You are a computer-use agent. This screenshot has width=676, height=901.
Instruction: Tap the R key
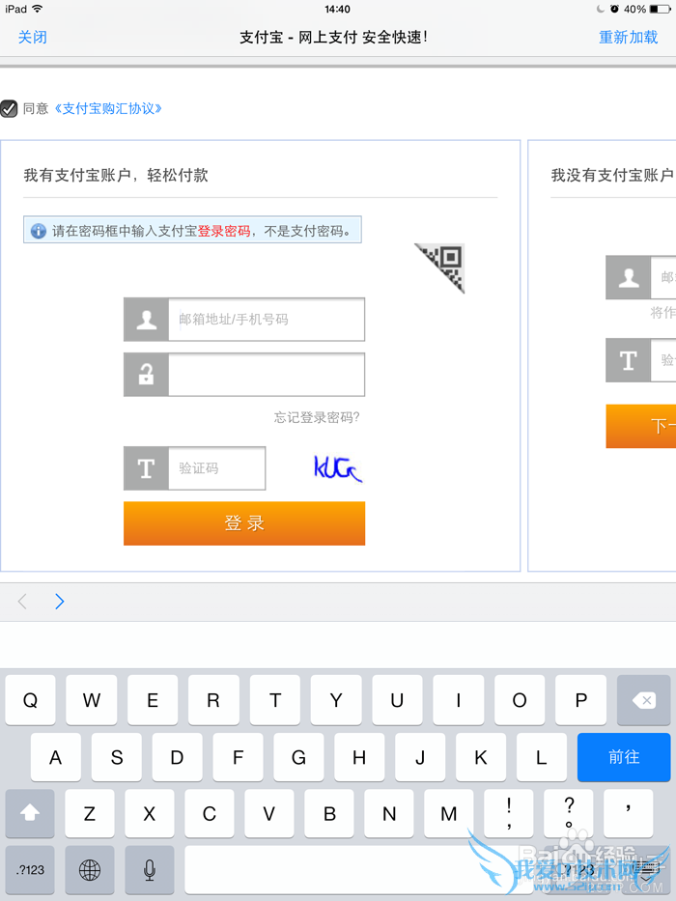coord(213,700)
